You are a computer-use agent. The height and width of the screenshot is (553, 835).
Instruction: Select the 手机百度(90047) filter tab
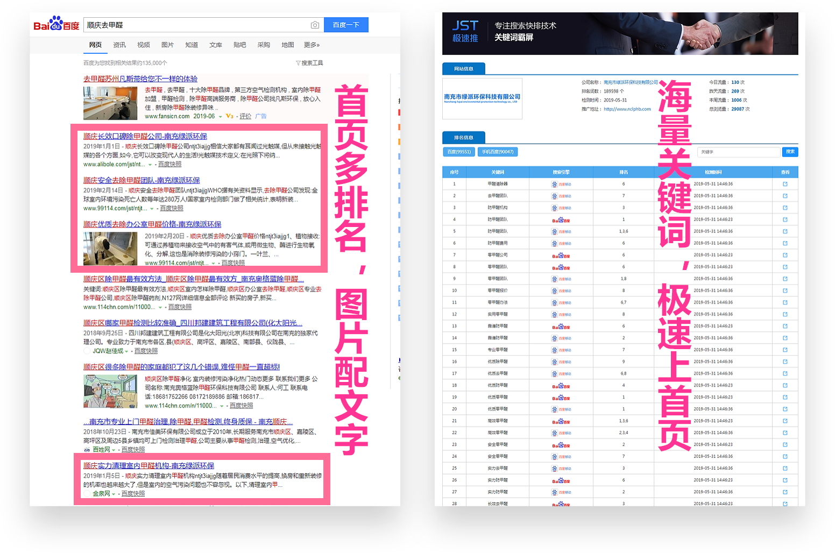pyautogui.click(x=498, y=152)
